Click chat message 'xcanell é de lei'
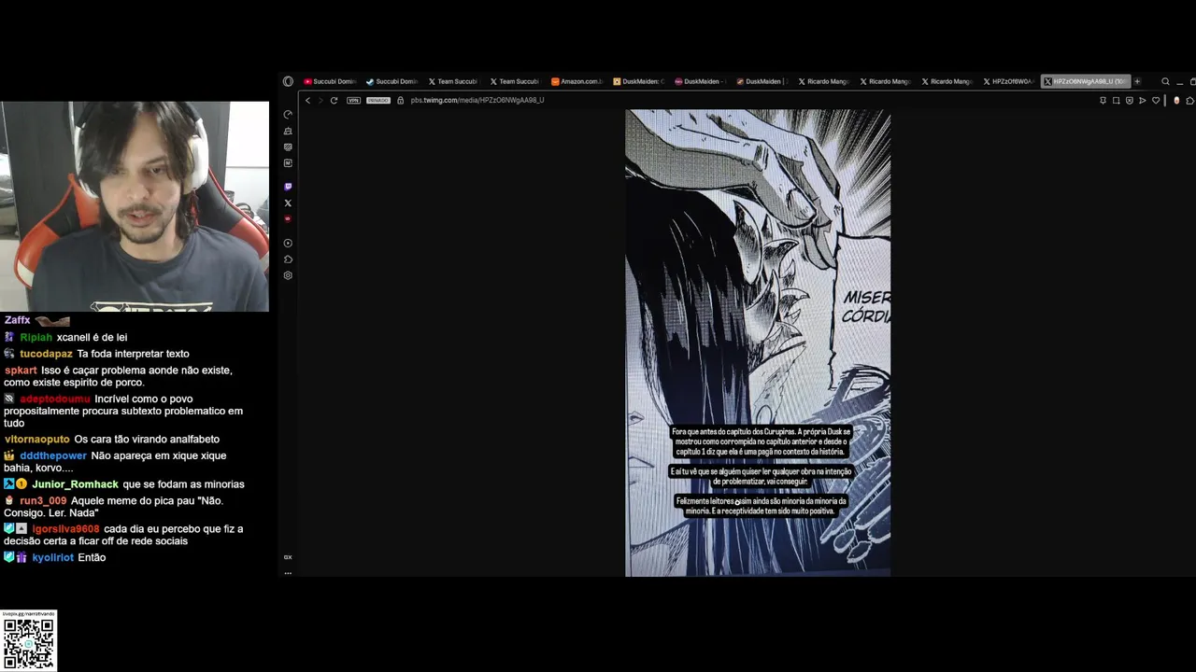Image resolution: width=1196 pixels, height=672 pixels. pos(92,337)
